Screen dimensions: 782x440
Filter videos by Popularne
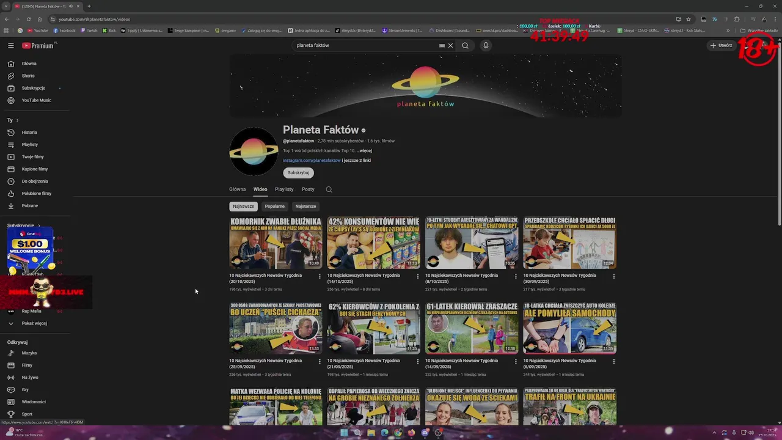[x=275, y=207]
